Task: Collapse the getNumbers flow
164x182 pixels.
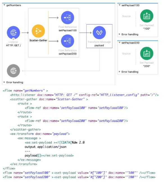Action: (x=4, y=5)
